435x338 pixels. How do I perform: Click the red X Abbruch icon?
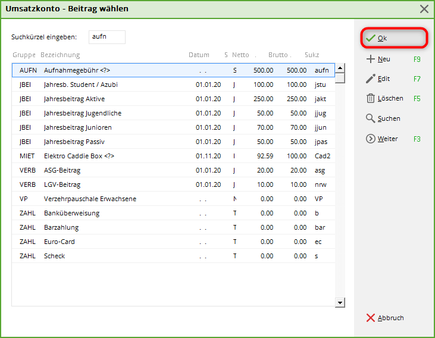[370, 318]
